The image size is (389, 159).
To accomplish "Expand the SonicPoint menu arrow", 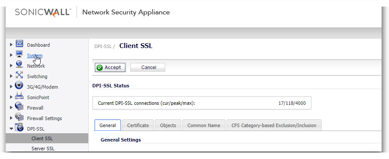I will tap(11, 97).
